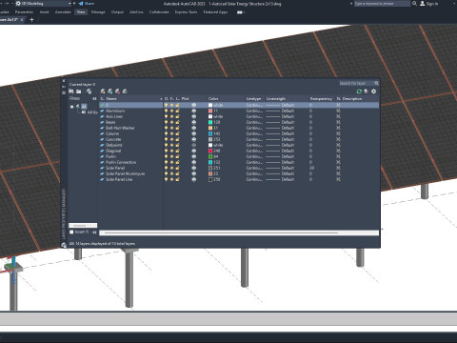Image resolution: width=457 pixels, height=343 pixels.
Task: Open the Manage ribbon tab
Action: [x=98, y=12]
